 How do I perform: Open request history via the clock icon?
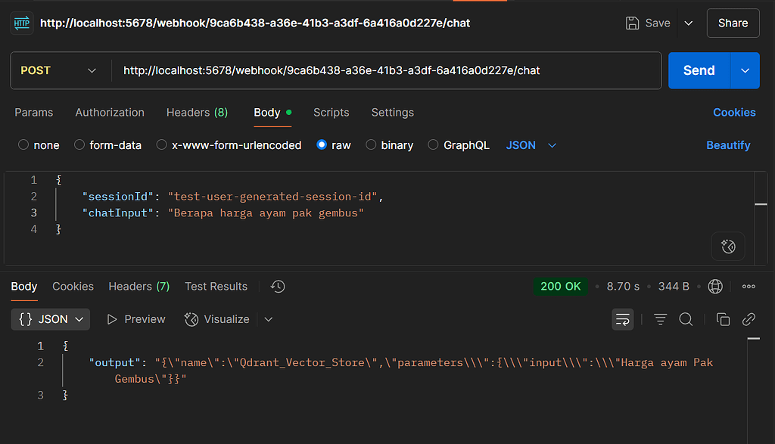pyautogui.click(x=277, y=286)
